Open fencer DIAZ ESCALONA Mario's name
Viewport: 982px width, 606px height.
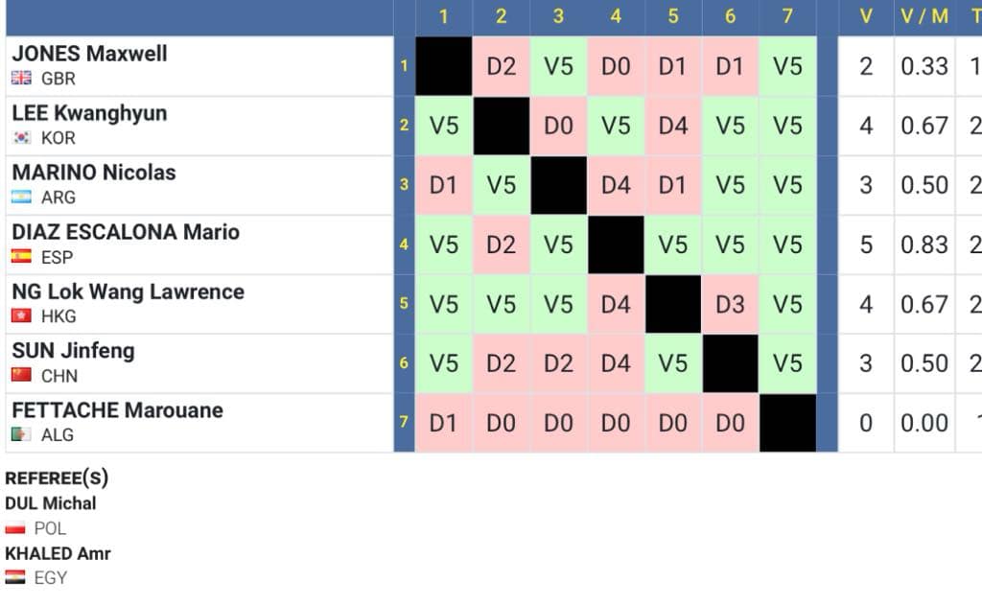tap(126, 232)
